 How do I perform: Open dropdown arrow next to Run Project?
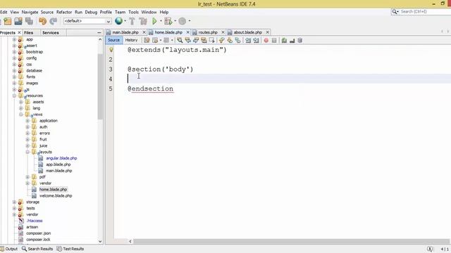(161, 21)
